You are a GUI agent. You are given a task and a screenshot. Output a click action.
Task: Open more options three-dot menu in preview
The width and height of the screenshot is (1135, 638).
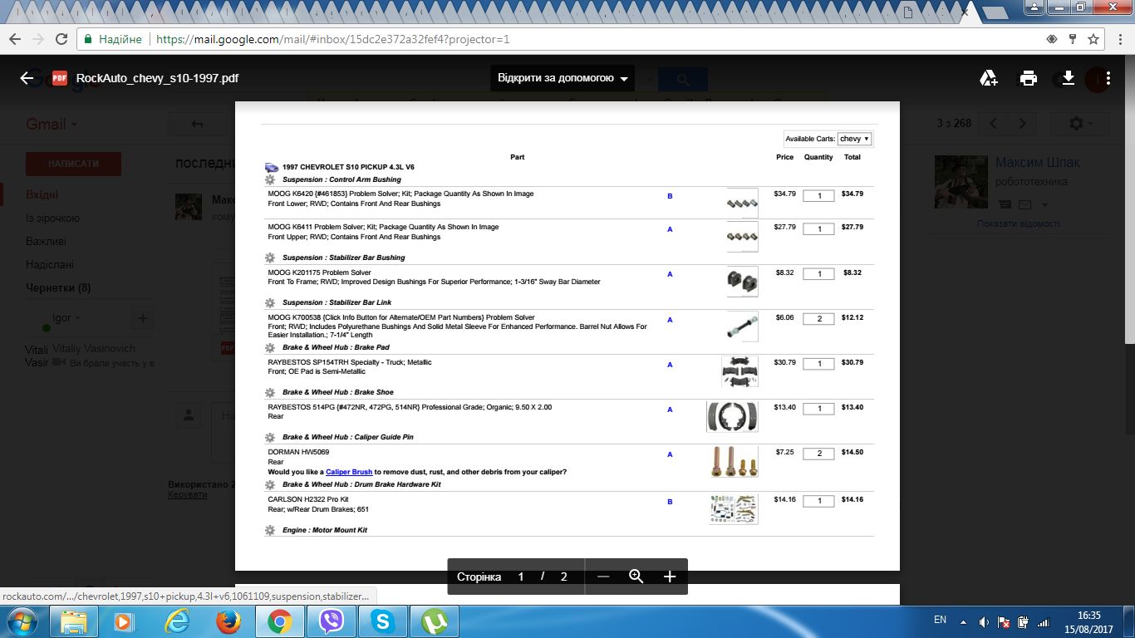pos(1108,78)
